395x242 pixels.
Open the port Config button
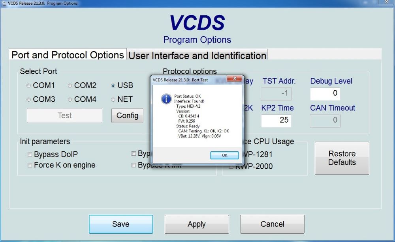point(127,115)
